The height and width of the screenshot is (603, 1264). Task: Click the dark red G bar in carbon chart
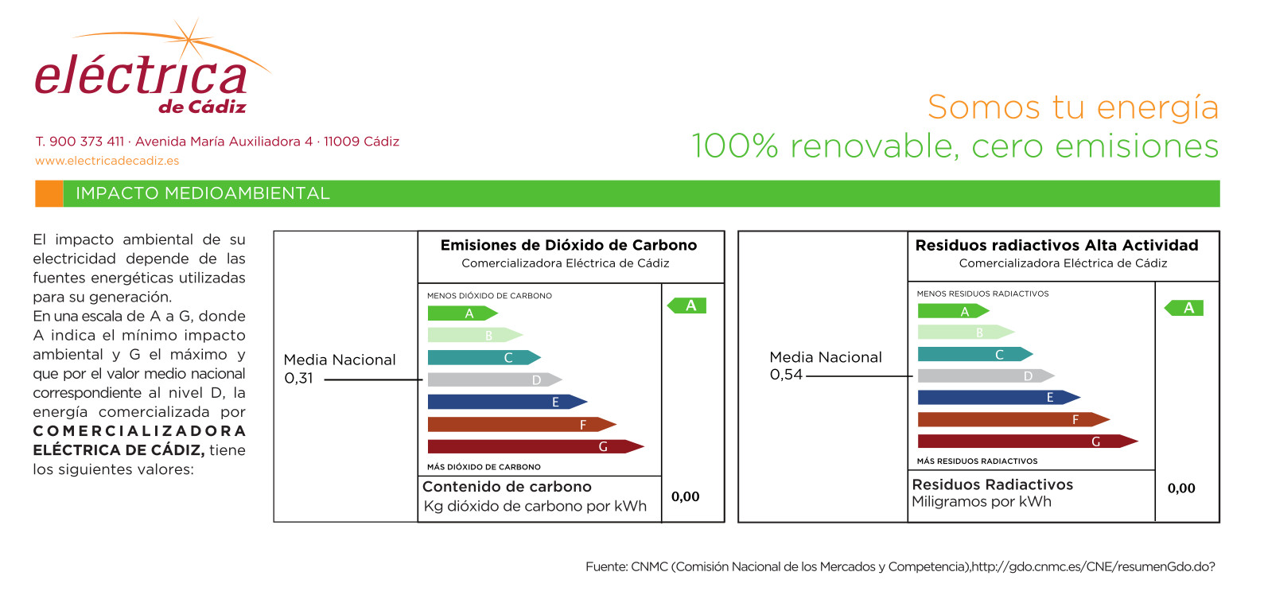tap(536, 446)
